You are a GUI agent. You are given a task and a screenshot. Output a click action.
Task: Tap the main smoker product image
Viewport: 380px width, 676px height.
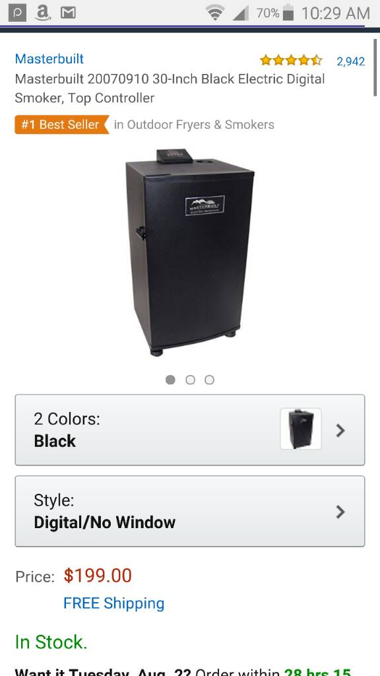[189, 252]
